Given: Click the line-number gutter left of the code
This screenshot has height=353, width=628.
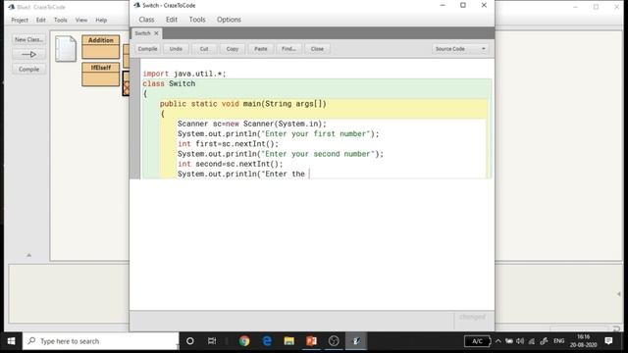Looking at the screenshot, I should (x=135, y=119).
